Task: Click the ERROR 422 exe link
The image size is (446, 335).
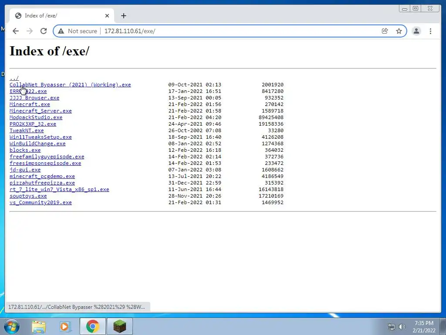Action: tap(28, 91)
